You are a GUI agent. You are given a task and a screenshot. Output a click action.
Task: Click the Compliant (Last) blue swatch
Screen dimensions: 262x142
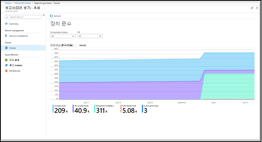(53, 109)
